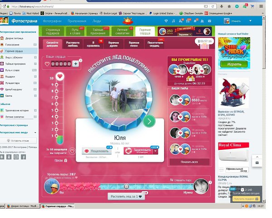Open the Facebook social icon
272x218 pixels.
coord(24,157)
